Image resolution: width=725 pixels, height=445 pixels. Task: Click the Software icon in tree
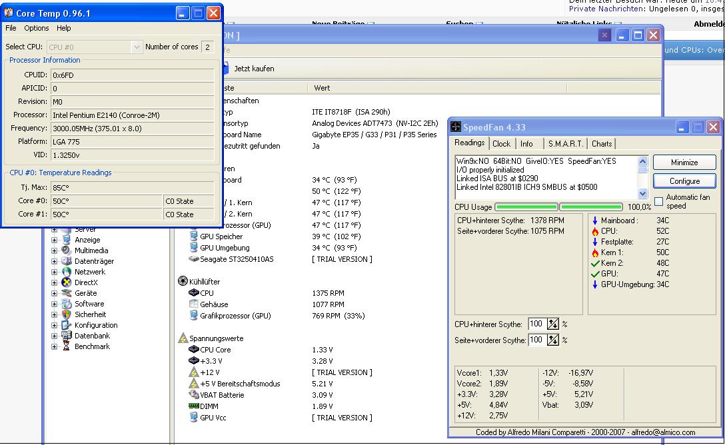tap(67, 304)
